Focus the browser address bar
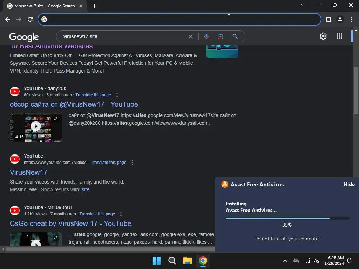Screen dimensions: 359x269 click(x=179, y=19)
